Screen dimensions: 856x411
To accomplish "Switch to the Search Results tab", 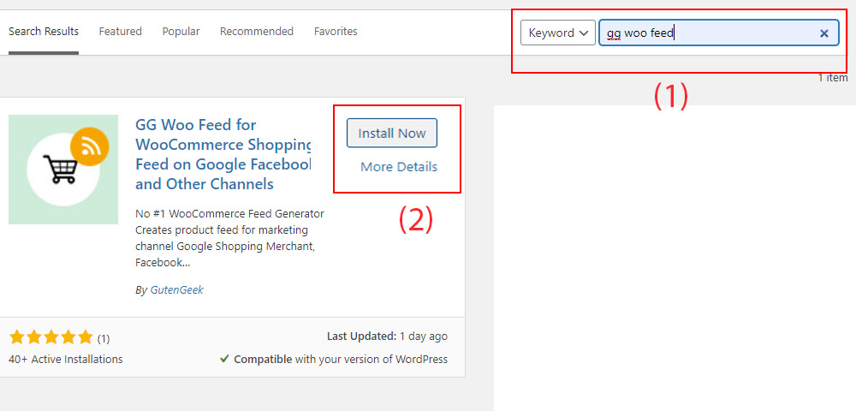I will [44, 32].
